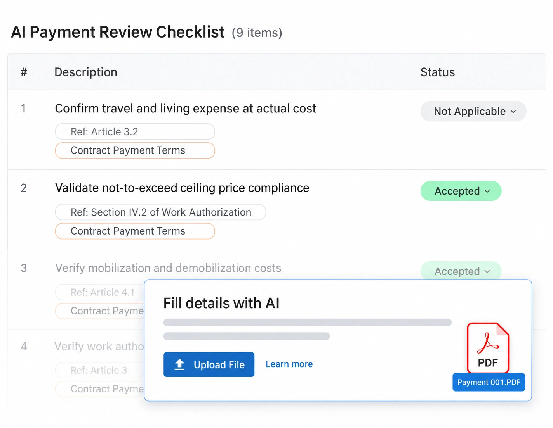553x428 pixels.
Task: Select 'Confirm travel and living expense' description
Action: click(186, 109)
